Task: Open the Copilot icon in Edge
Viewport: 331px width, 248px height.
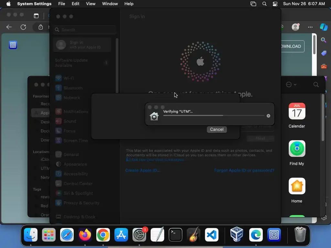Action: tap(324, 27)
